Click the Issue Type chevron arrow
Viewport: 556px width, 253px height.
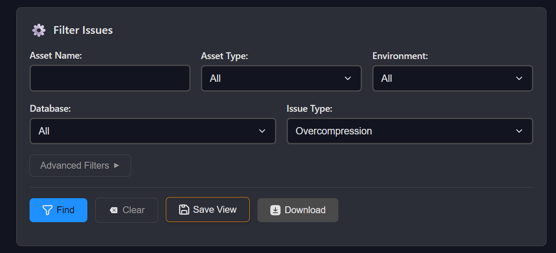click(x=519, y=131)
